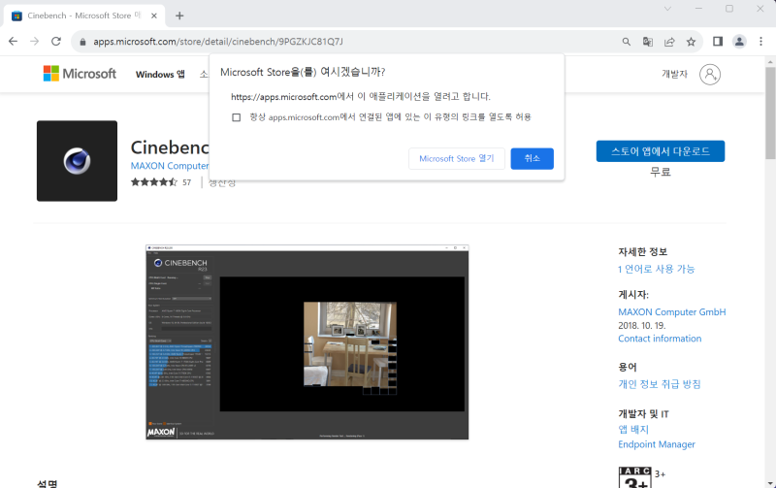
Task: Click the browser forward arrow
Action: click(34, 42)
